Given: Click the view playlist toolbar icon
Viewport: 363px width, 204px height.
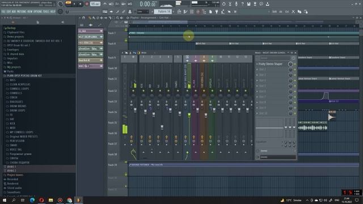Looking at the screenshot, I should [179, 11].
